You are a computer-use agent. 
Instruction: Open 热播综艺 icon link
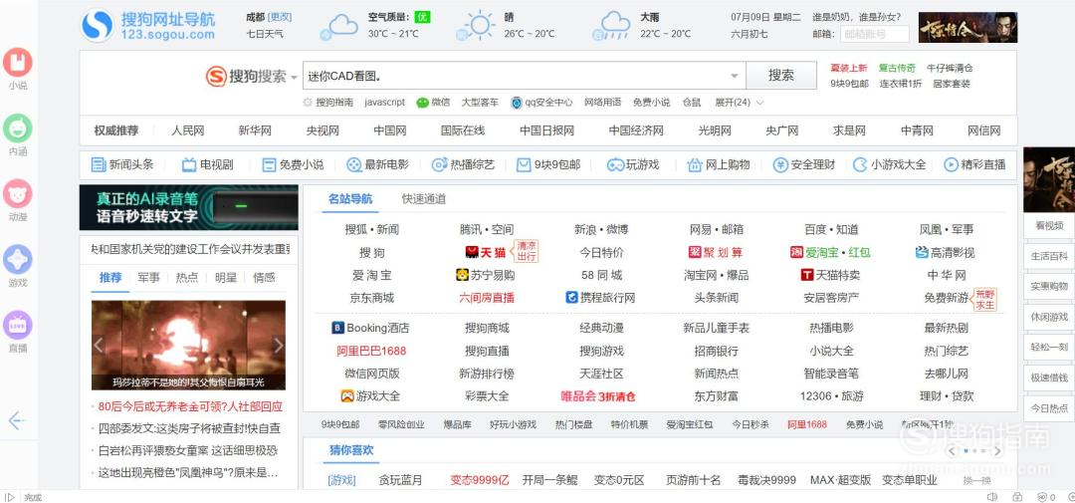pyautogui.click(x=463, y=164)
